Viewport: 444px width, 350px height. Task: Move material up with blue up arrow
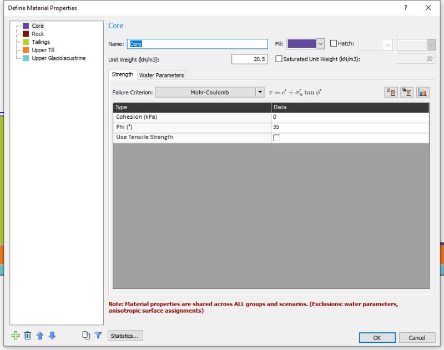point(40,336)
